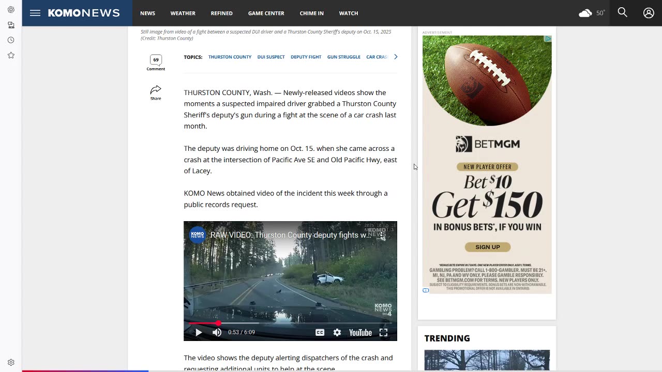Open the DEPUTY FIGHT topic
The height and width of the screenshot is (372, 662).
pyautogui.click(x=306, y=57)
